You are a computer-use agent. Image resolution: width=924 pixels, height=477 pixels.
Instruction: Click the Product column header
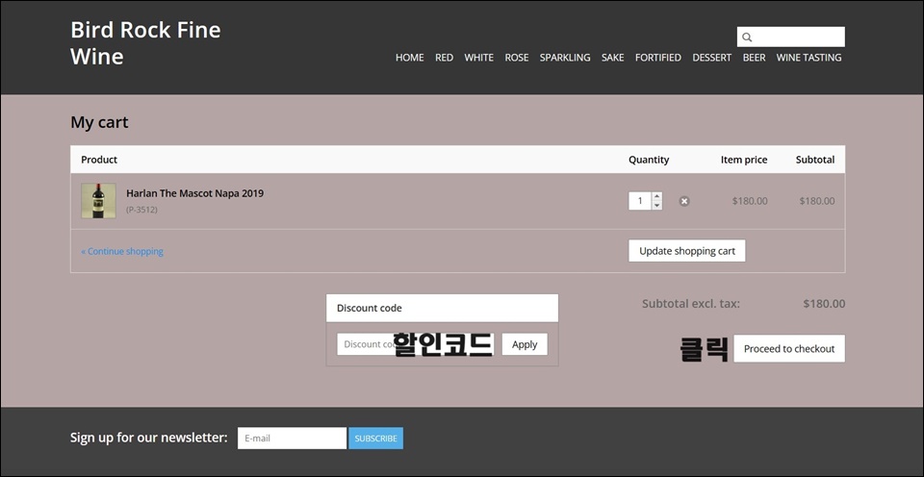(99, 160)
